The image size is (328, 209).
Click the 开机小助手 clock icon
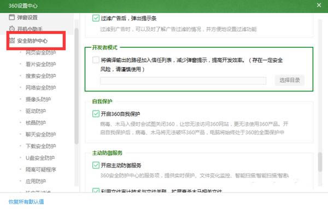[x=12, y=28]
